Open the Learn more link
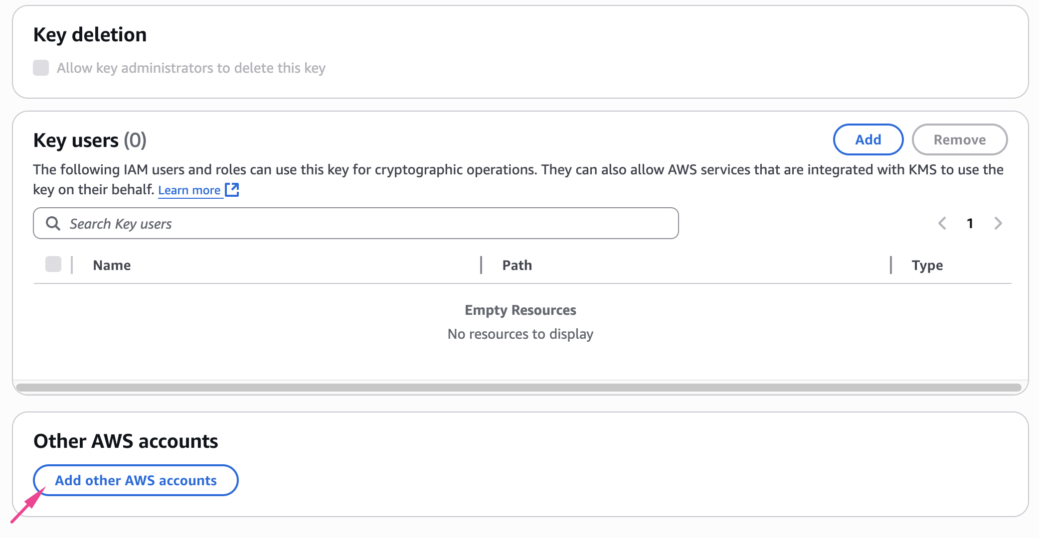1039x538 pixels. click(189, 190)
